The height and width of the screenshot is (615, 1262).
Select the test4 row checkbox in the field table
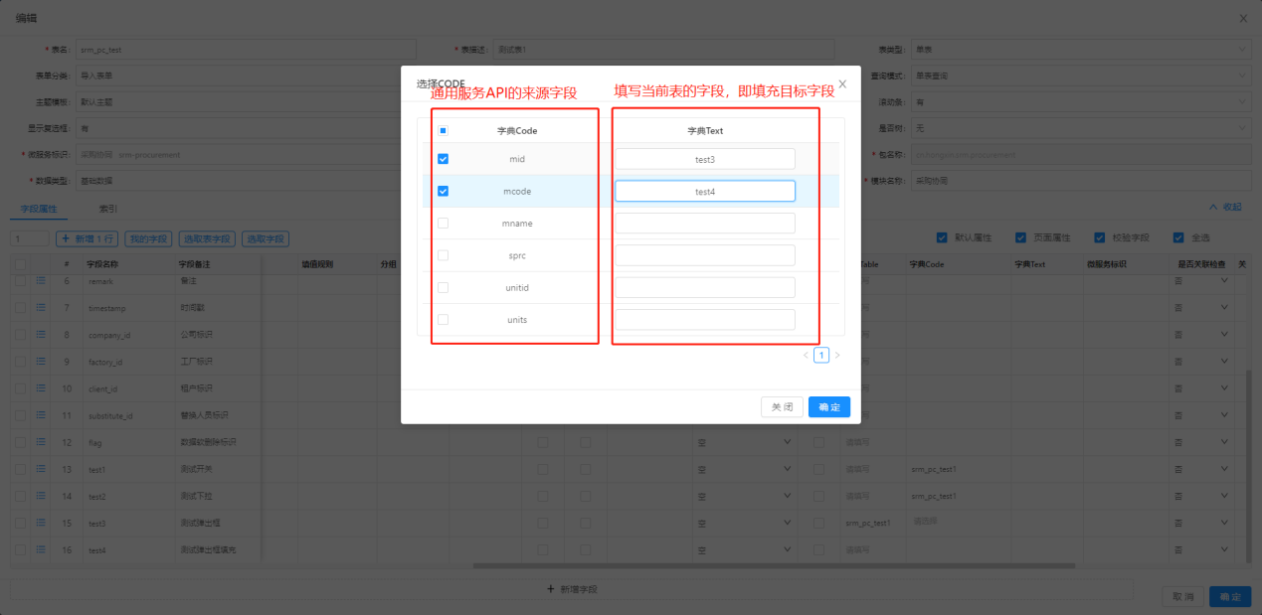pos(20,549)
